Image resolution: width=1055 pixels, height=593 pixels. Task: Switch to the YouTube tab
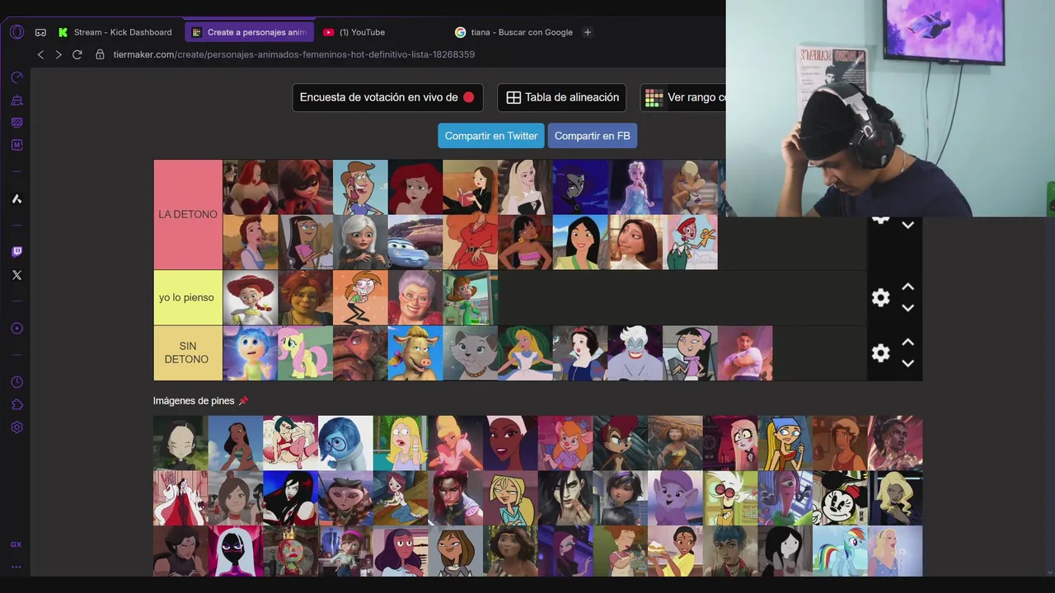point(354,32)
